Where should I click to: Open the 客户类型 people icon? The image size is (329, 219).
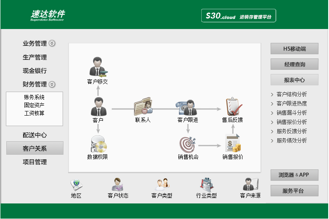pyautogui.click(x=162, y=185)
